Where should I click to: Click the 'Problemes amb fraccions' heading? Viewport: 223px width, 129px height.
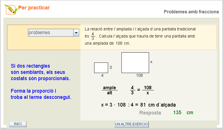click(191, 12)
